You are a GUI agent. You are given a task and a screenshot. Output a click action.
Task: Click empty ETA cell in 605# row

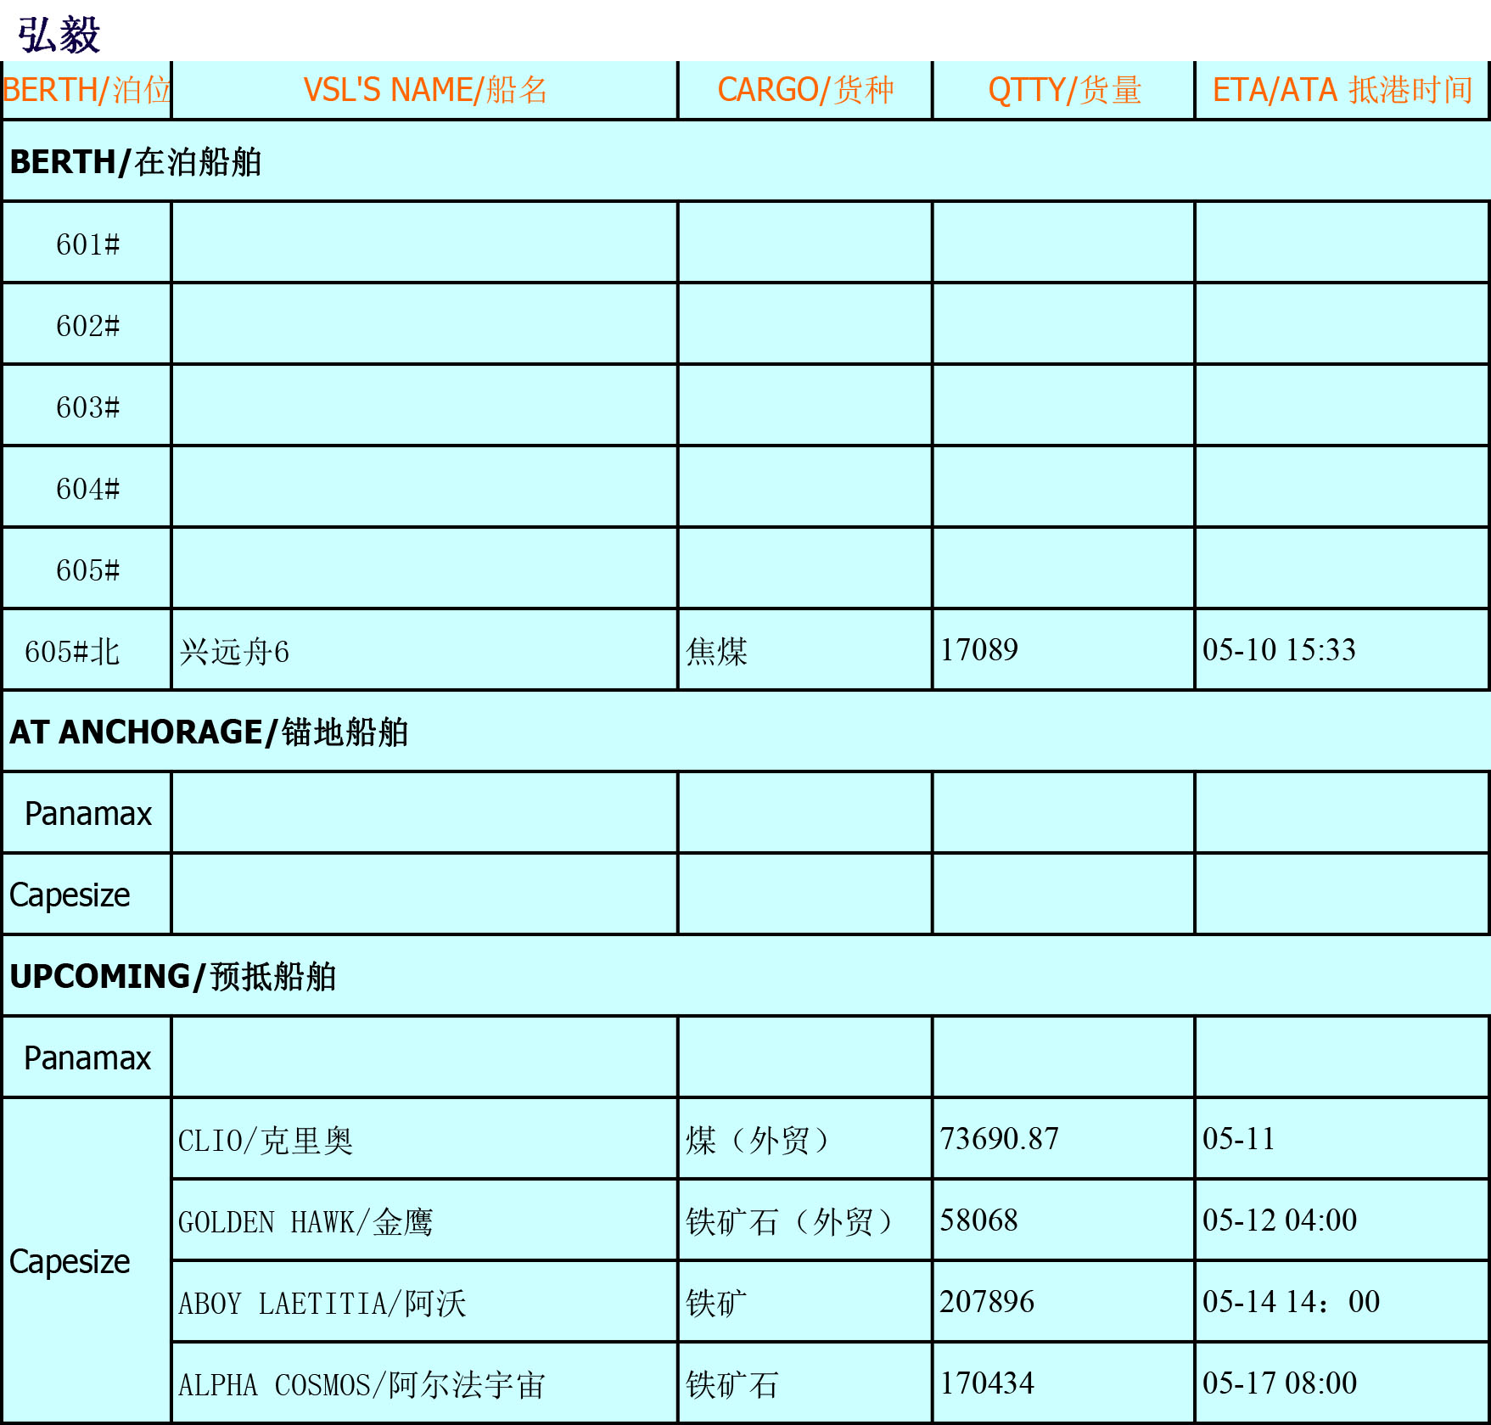pyautogui.click(x=1342, y=568)
